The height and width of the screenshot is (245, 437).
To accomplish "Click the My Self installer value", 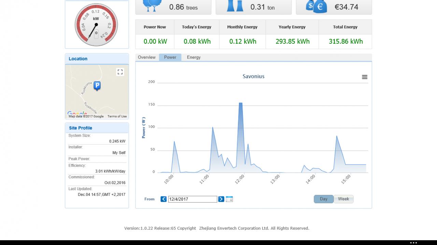I will (119, 153).
